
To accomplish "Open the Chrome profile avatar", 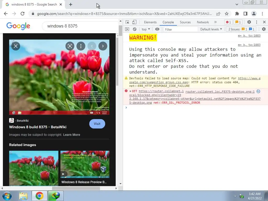I will click(x=254, y=14).
